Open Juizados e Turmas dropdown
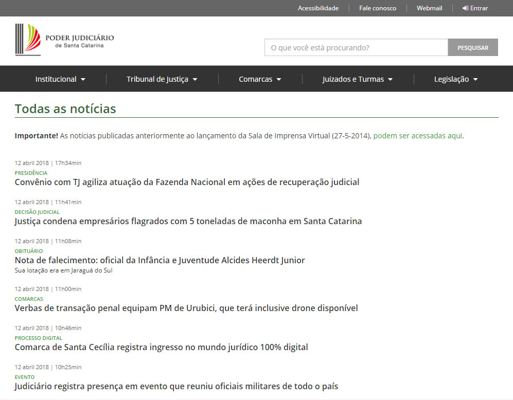Image resolution: width=513 pixels, height=400 pixels. pyautogui.click(x=357, y=79)
